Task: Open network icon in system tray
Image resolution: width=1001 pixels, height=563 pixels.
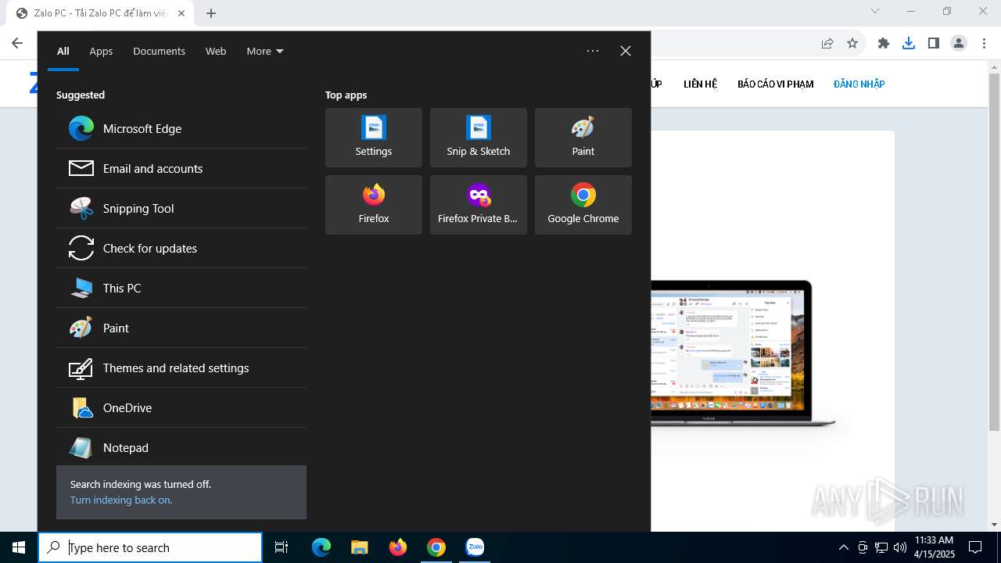Action: 881,547
